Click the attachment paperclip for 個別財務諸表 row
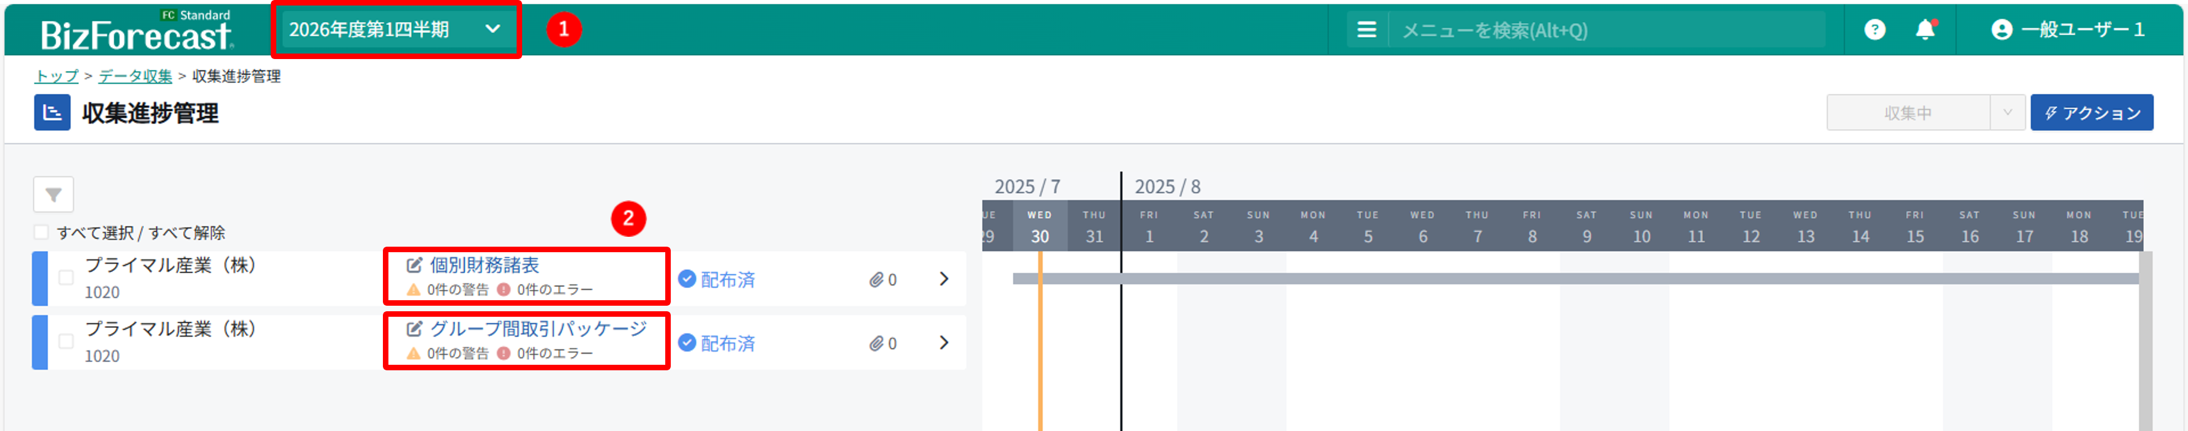Screen dimensions: 2188x431 876,280
